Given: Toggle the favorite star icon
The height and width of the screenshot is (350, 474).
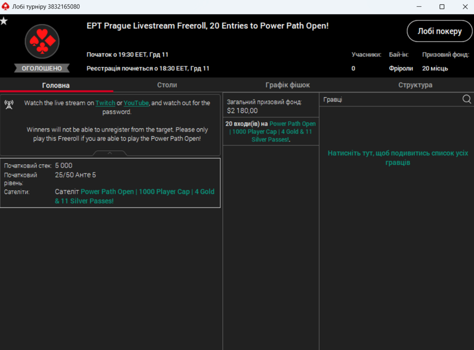Looking at the screenshot, I should (x=4, y=21).
